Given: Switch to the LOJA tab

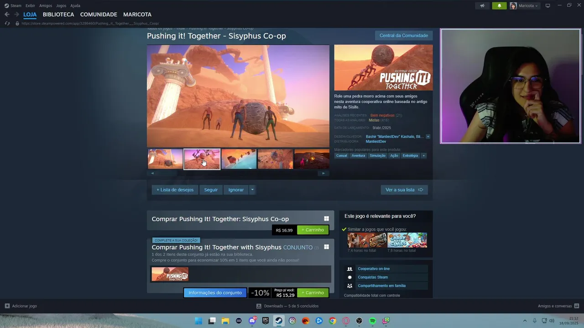Looking at the screenshot, I should (30, 15).
